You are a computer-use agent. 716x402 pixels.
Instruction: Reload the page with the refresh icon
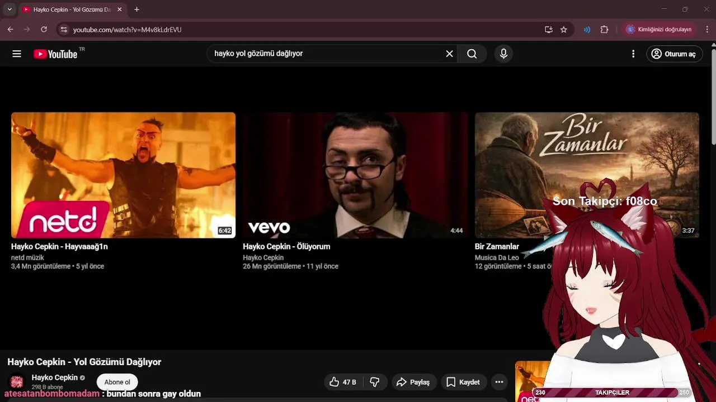pos(44,29)
